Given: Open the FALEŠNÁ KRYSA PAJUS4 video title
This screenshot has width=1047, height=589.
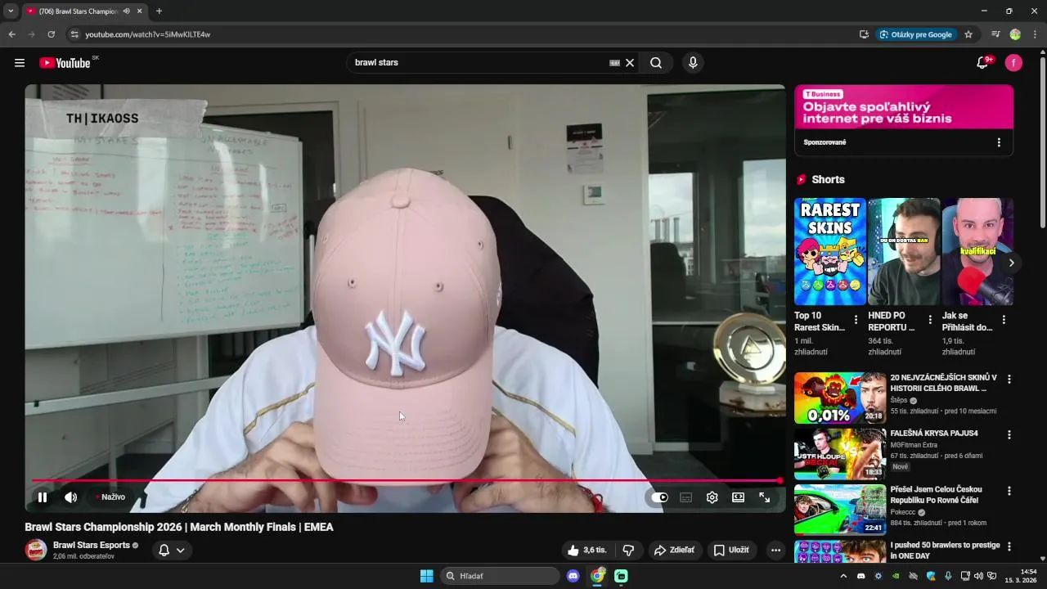Looking at the screenshot, I should click(934, 433).
